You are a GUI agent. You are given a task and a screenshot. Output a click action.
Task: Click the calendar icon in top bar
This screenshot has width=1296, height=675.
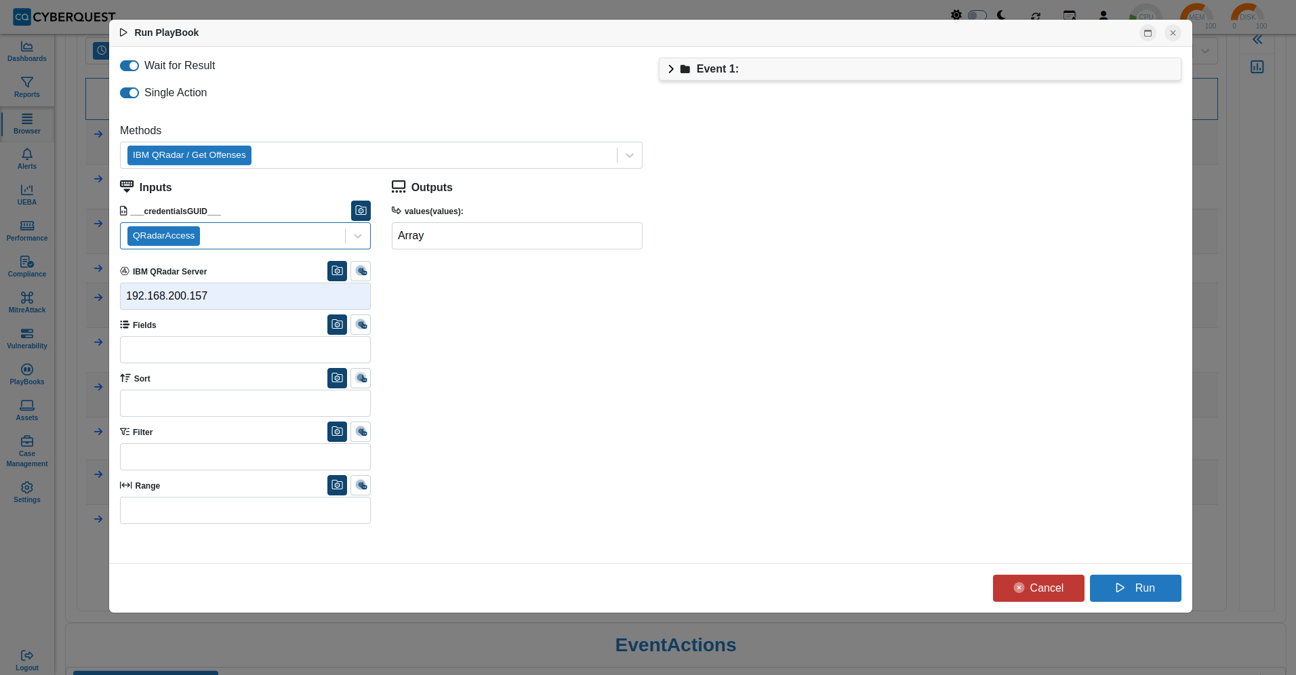pyautogui.click(x=1070, y=15)
